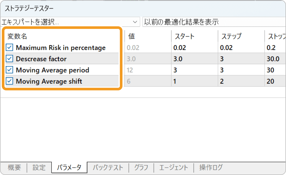Uncheck Moving Average shift for optimization
286x175 pixels.
coord(10,81)
